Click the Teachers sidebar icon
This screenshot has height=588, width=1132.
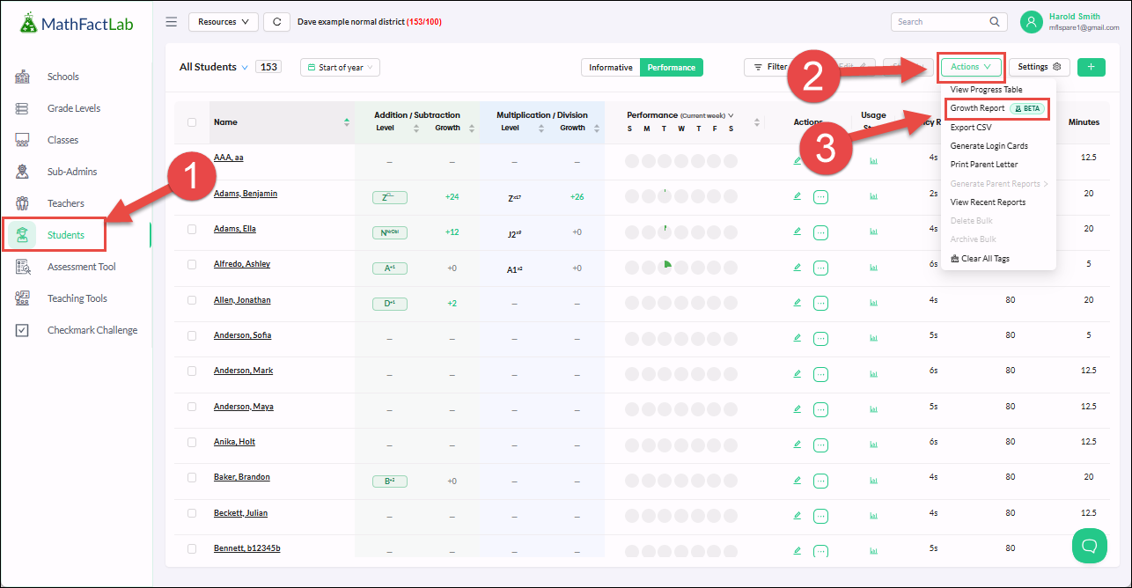[23, 203]
